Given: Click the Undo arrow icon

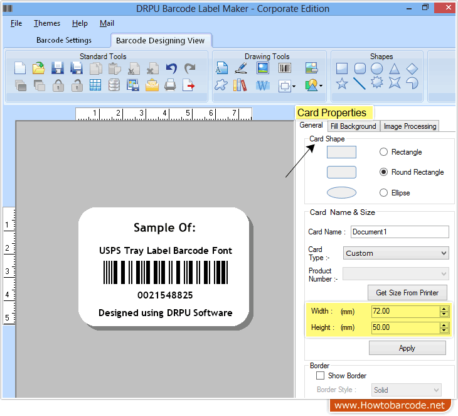Looking at the screenshot, I should [171, 68].
